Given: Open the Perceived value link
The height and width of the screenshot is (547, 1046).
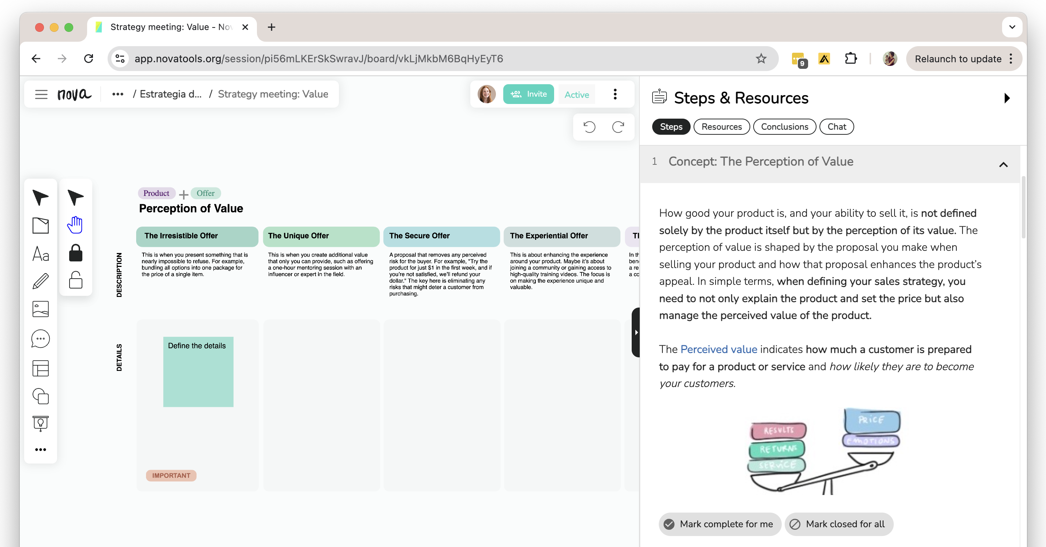Looking at the screenshot, I should tap(718, 349).
